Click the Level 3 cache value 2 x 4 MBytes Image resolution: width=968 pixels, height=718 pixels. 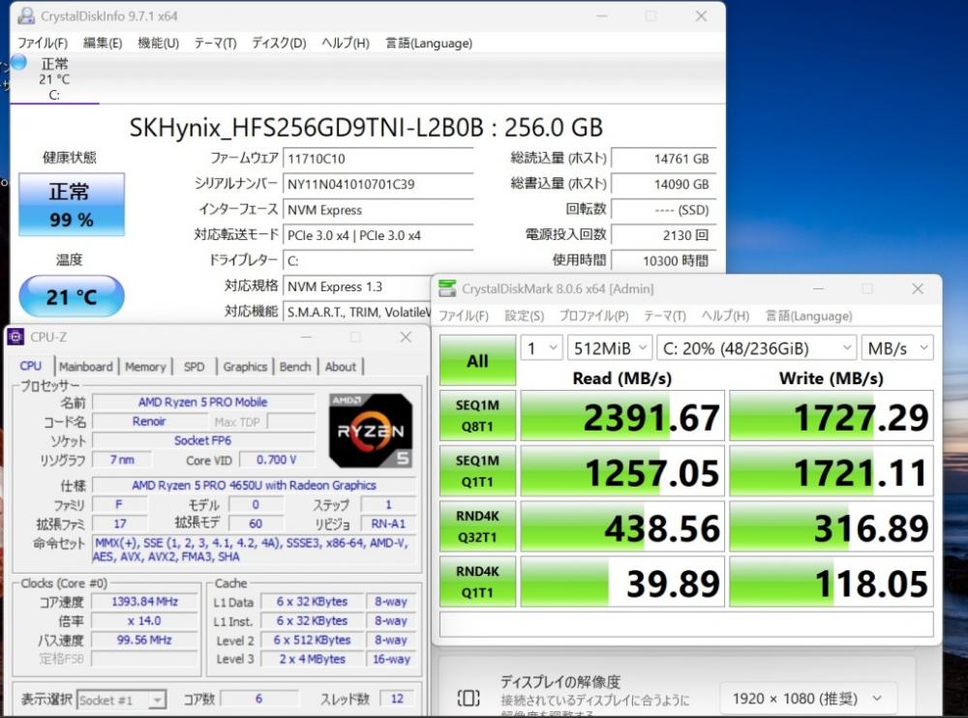click(x=313, y=659)
